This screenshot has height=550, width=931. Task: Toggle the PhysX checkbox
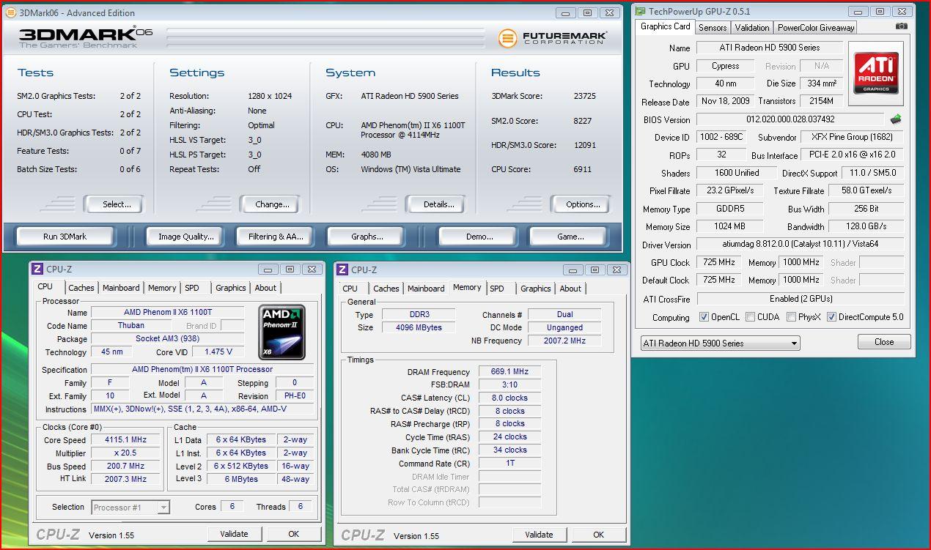pyautogui.click(x=791, y=317)
